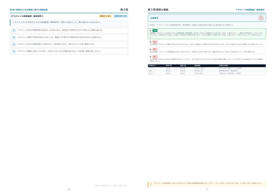The width and height of the screenshot is (276, 195).
Task: Click the 目標正答率: 80% badge
Action: 120,16
